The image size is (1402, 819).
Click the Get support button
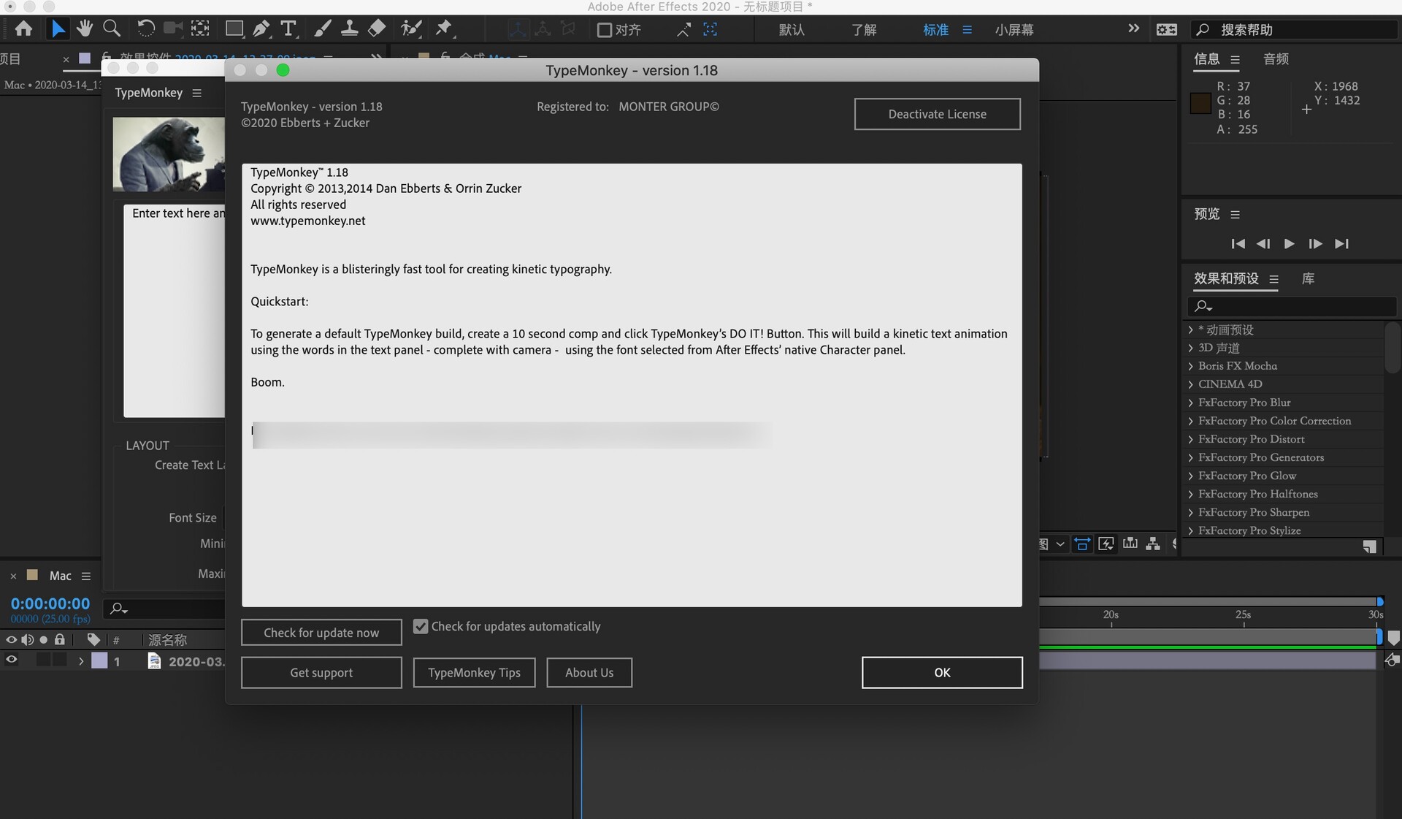(321, 672)
